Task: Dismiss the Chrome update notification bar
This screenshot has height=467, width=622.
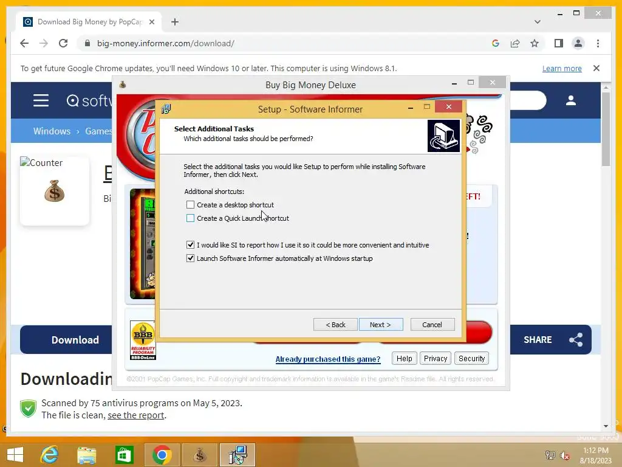Action: pyautogui.click(x=596, y=68)
